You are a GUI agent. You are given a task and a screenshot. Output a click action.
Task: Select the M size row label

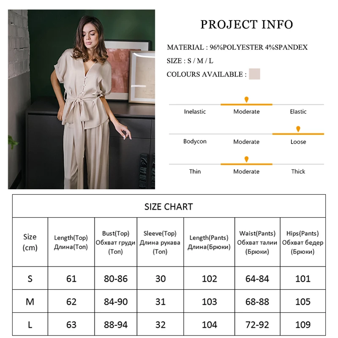pos(30,302)
